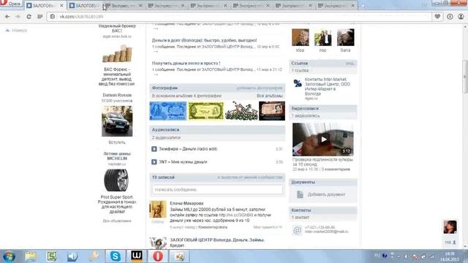Bookmark page with the heart icon
The height and width of the screenshot is (263, 468).
coord(437,17)
